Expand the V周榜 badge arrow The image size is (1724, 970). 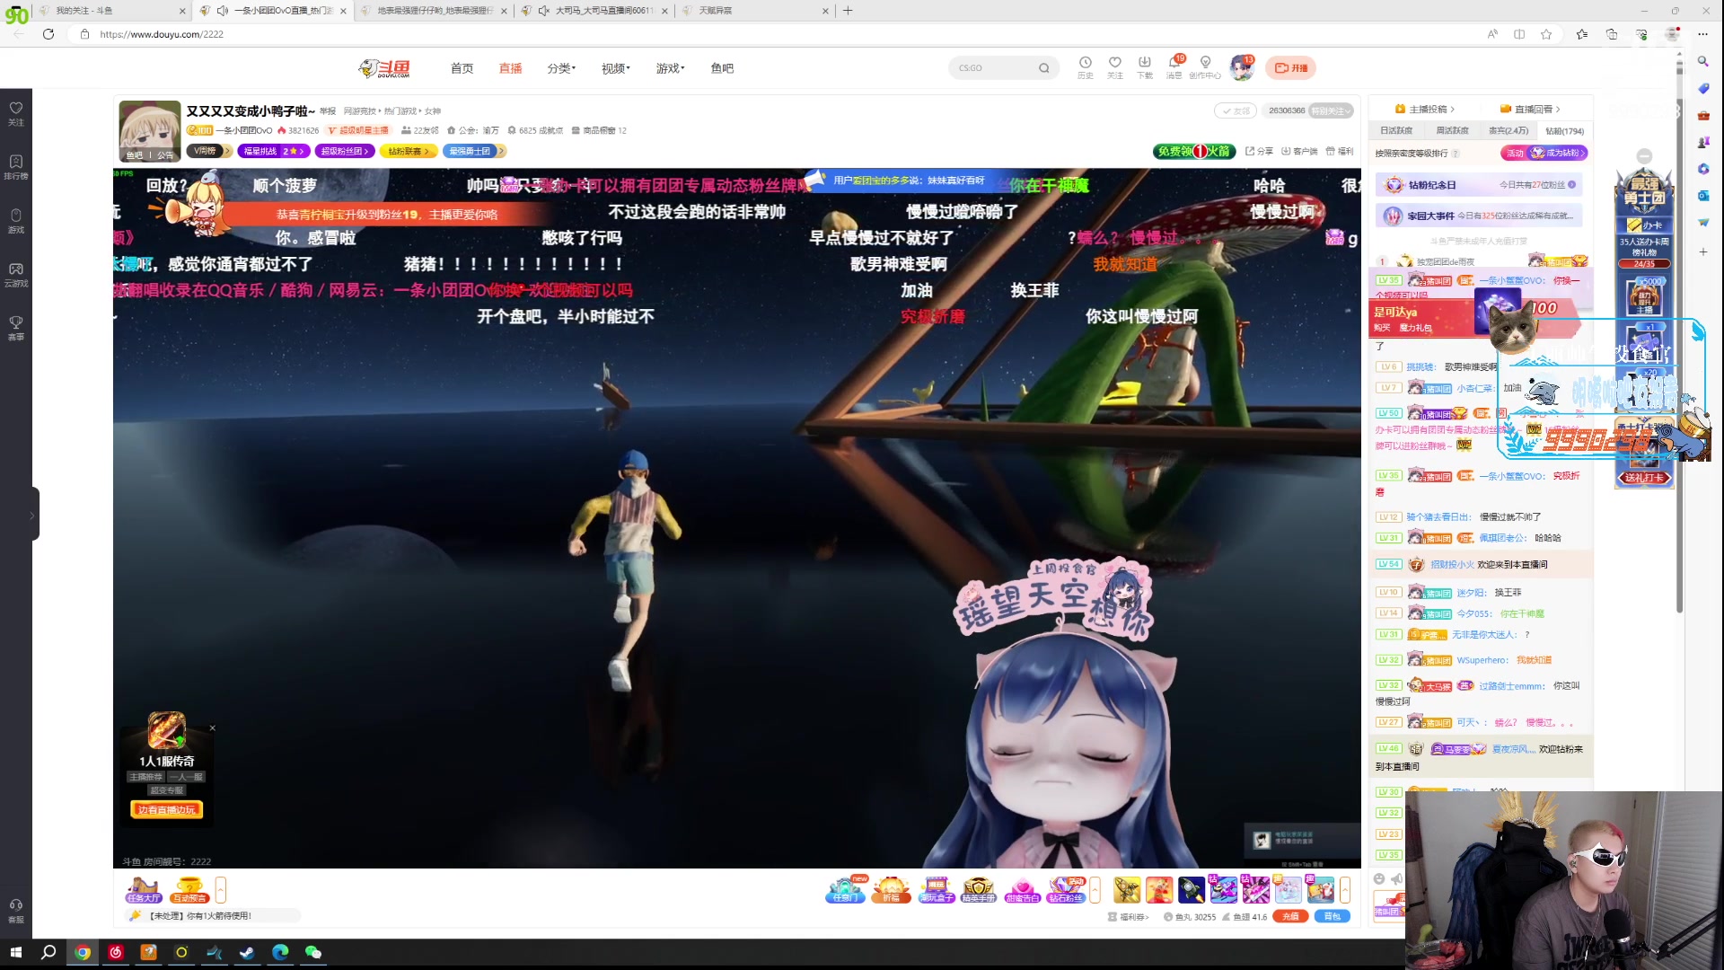(227, 151)
